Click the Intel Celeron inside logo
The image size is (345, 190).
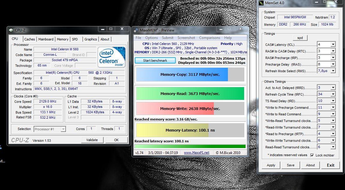[111, 57]
